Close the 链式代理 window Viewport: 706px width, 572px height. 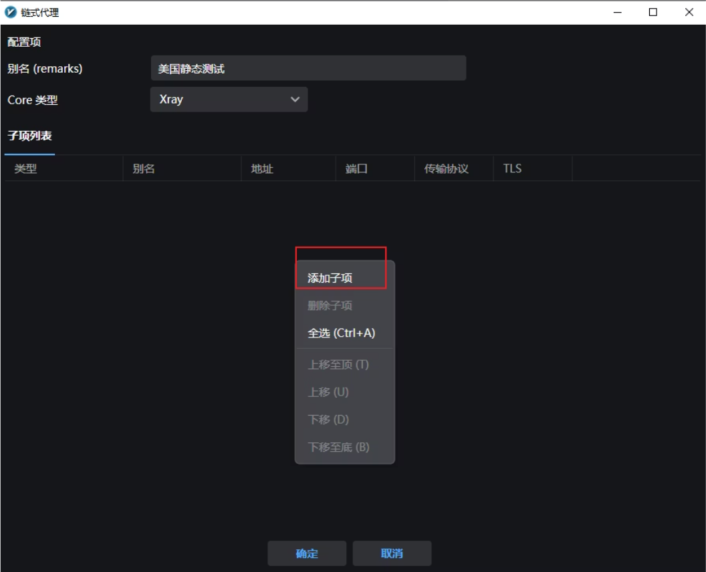pyautogui.click(x=689, y=12)
